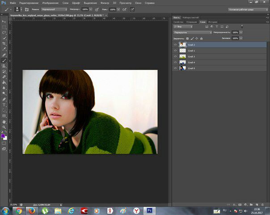Click background white color swatch
Image resolution: width=270 pixels, height=215 pixels.
coord(6,138)
